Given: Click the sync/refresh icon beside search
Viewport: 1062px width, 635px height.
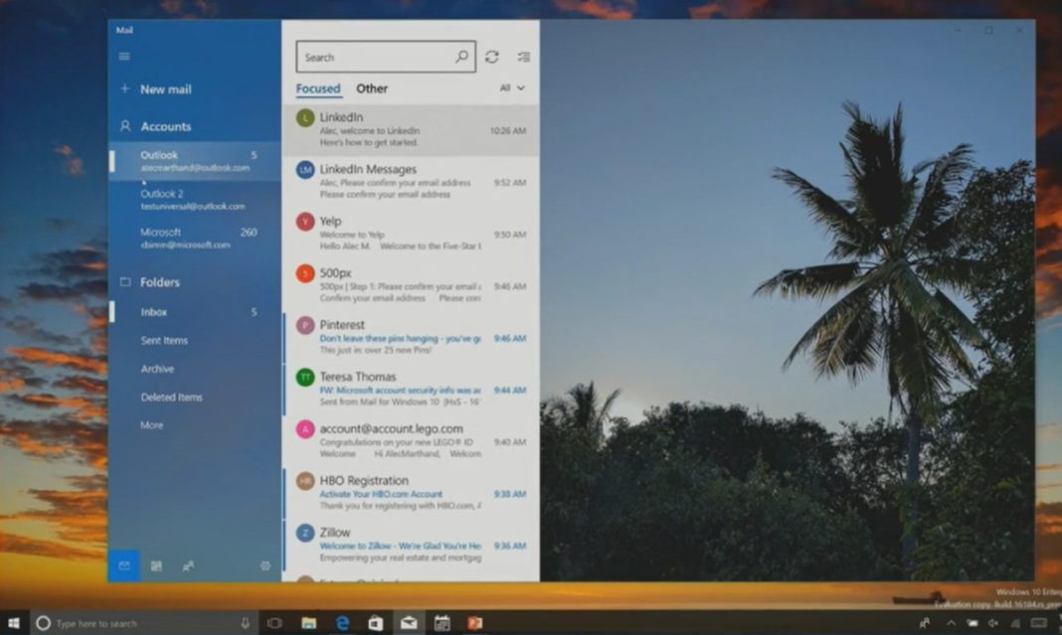Looking at the screenshot, I should (492, 57).
